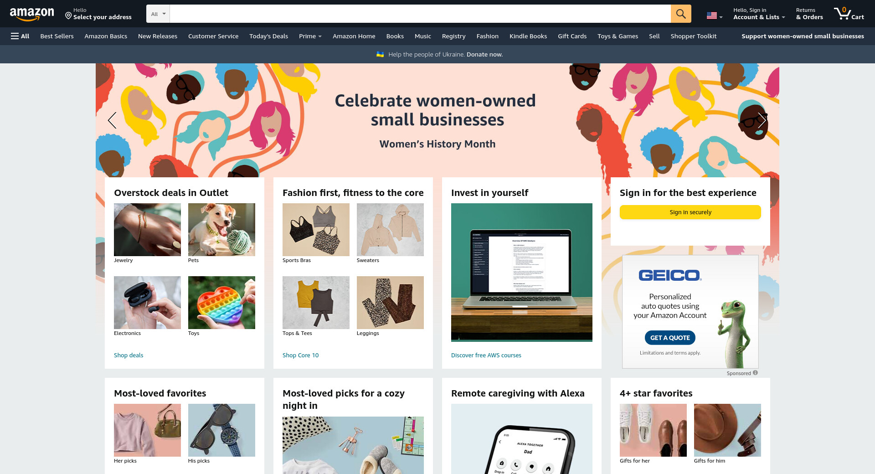Select your address location pin
Image resolution: width=875 pixels, height=474 pixels.
point(68,16)
